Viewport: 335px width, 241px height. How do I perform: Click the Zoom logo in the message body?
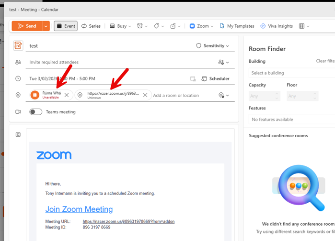click(x=54, y=155)
